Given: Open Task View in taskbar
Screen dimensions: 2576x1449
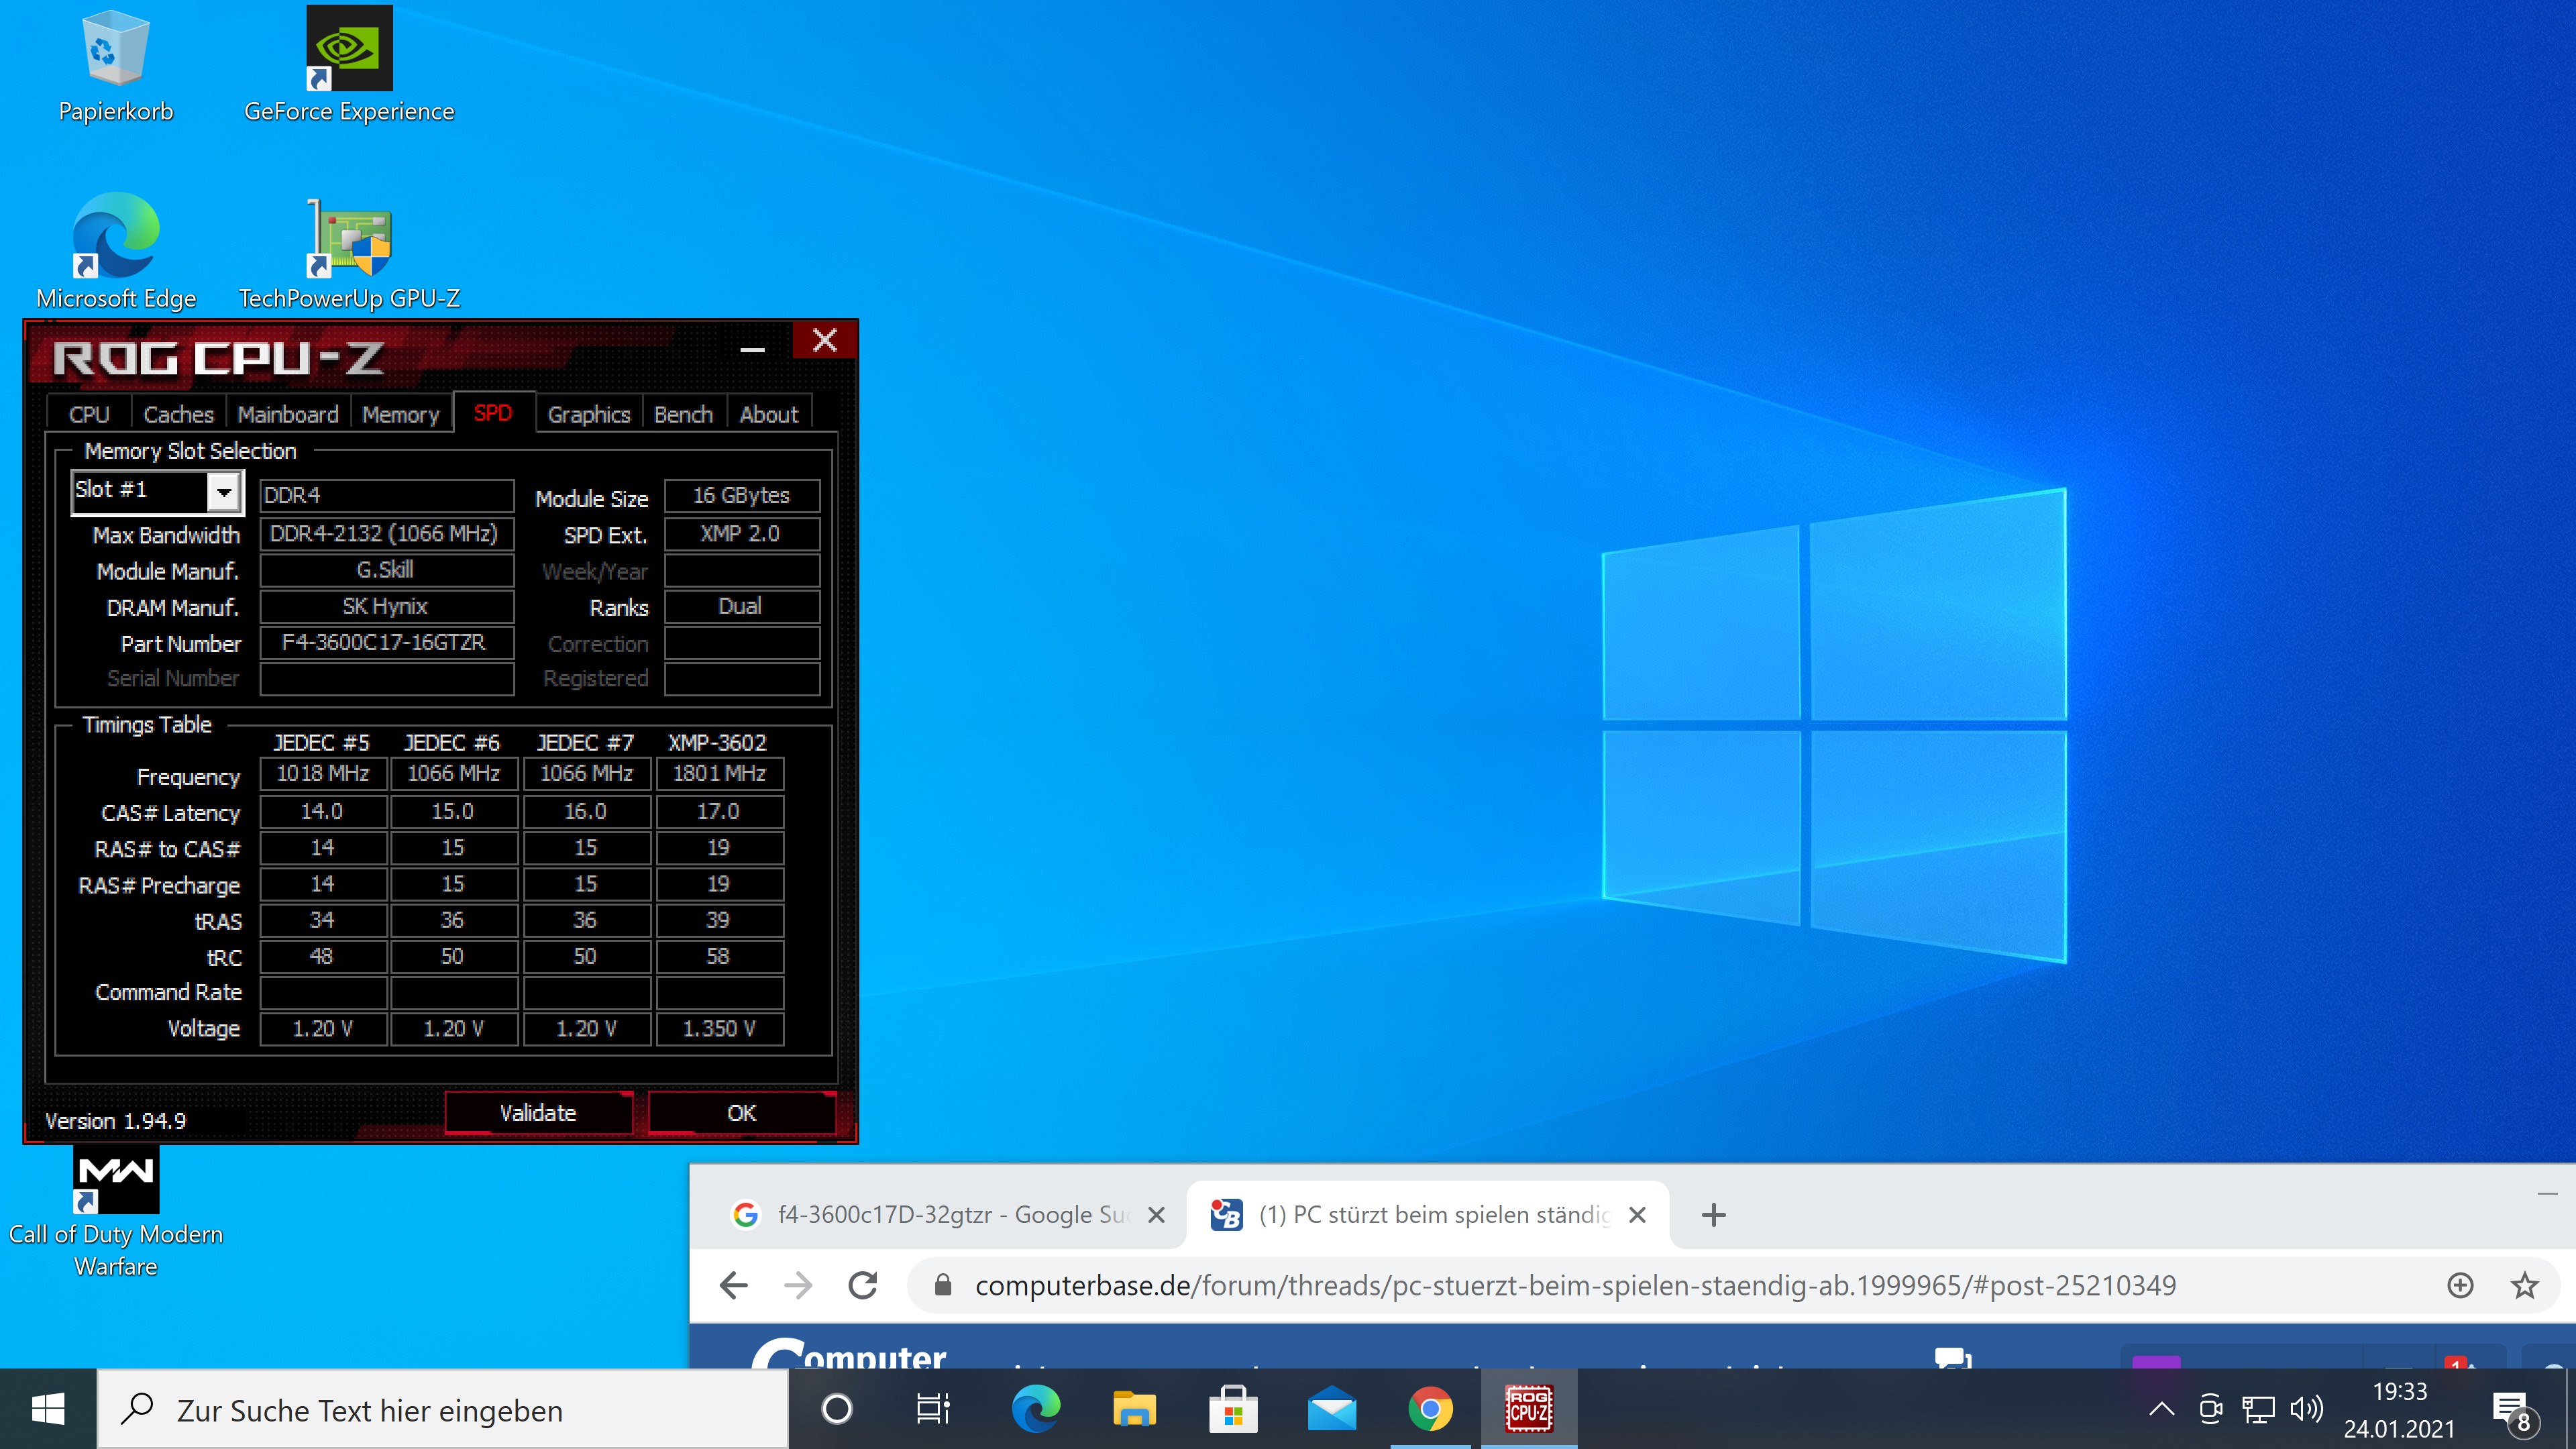Looking at the screenshot, I should click(933, 1410).
